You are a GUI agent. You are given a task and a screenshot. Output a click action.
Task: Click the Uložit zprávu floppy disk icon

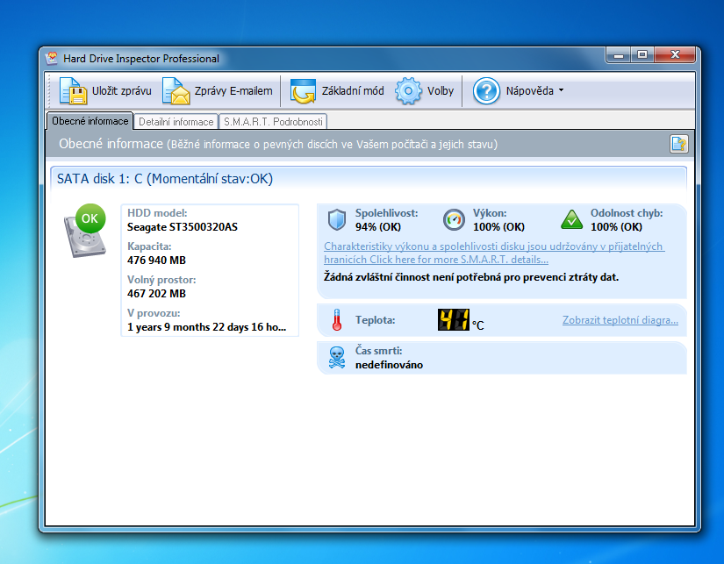(72, 91)
